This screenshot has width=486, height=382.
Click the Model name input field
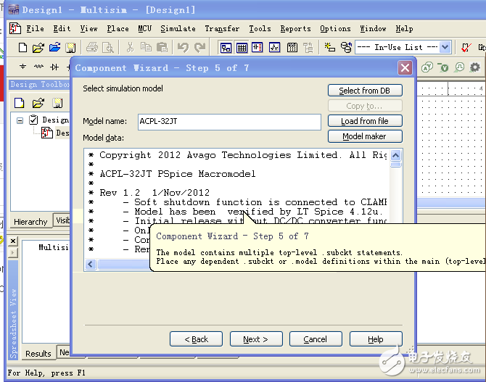point(229,122)
